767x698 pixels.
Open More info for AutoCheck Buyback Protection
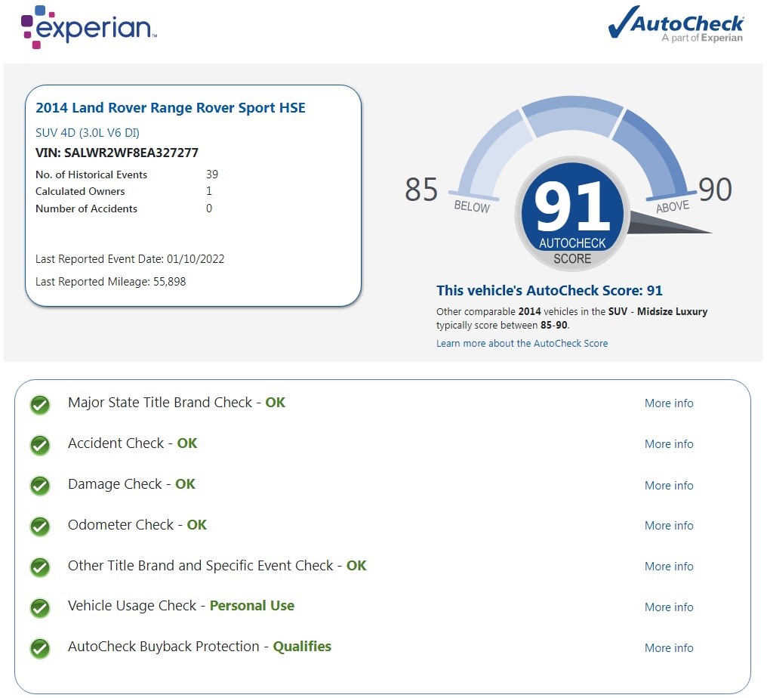tap(669, 648)
